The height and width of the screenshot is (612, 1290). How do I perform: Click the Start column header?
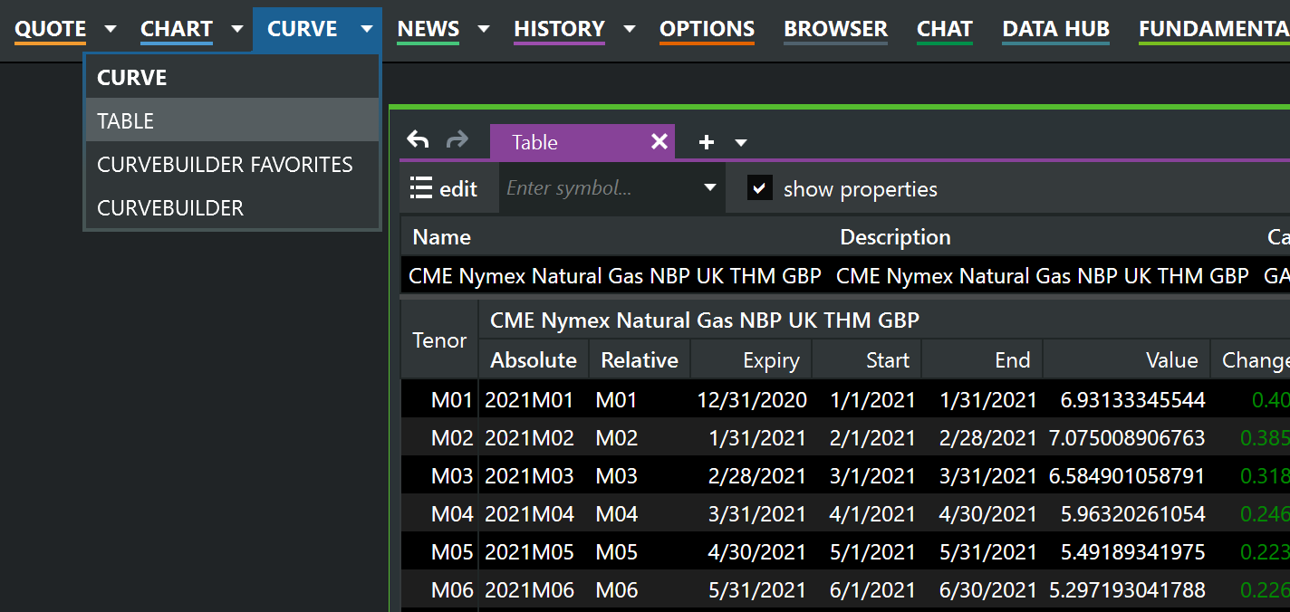coord(867,360)
